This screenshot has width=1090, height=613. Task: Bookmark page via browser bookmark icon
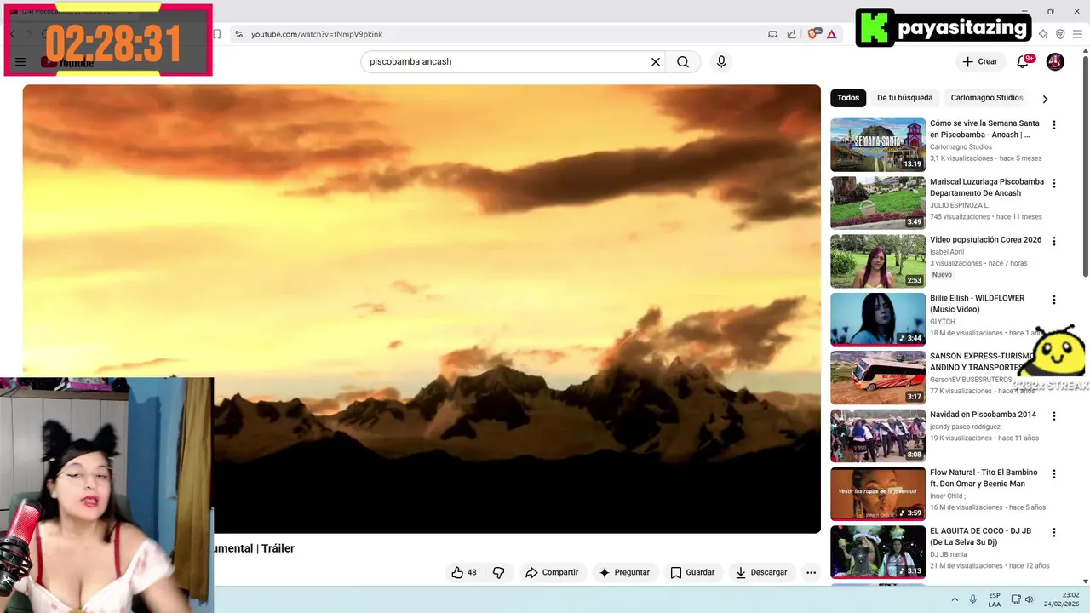(x=217, y=34)
